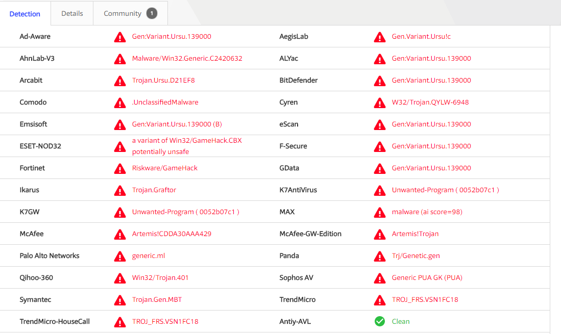The image size is (561, 334).
Task: Click the Riskware/GameHack detection label
Action: (x=164, y=168)
